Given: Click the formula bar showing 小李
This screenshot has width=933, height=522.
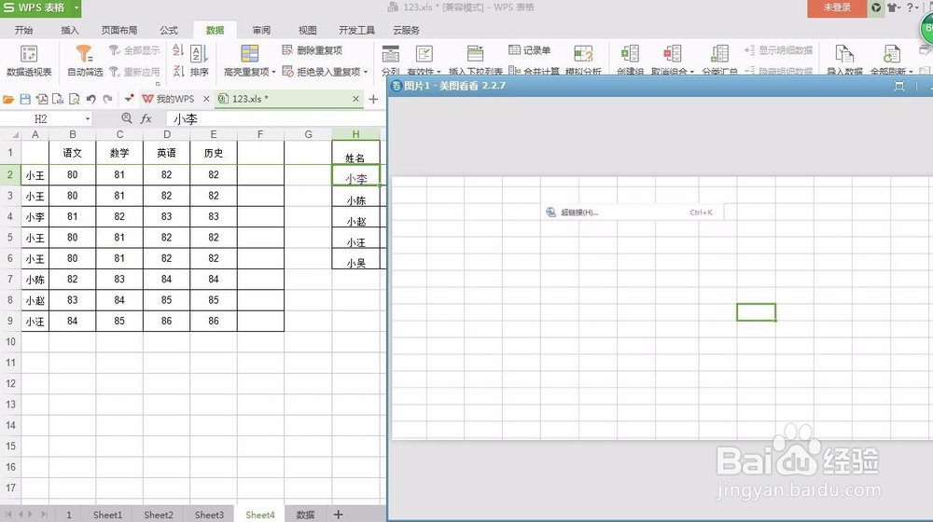Looking at the screenshot, I should tap(275, 119).
